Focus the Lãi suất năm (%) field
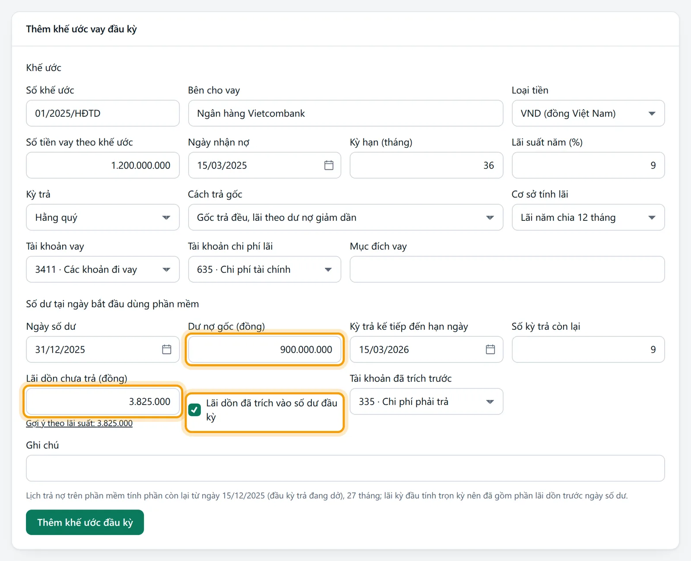 tap(588, 165)
